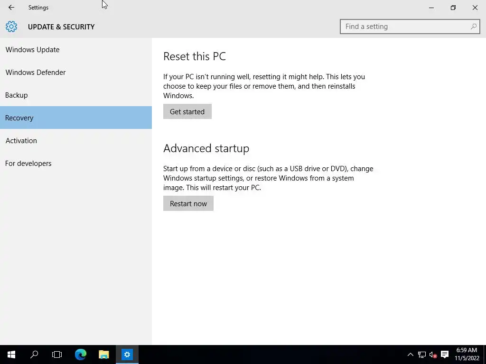Click the Reset this PC heading
Viewport: 486px width, 364px height.
194,56
